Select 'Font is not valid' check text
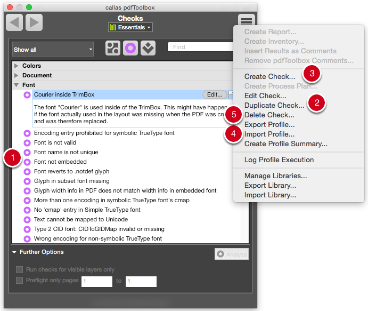 pos(55,143)
